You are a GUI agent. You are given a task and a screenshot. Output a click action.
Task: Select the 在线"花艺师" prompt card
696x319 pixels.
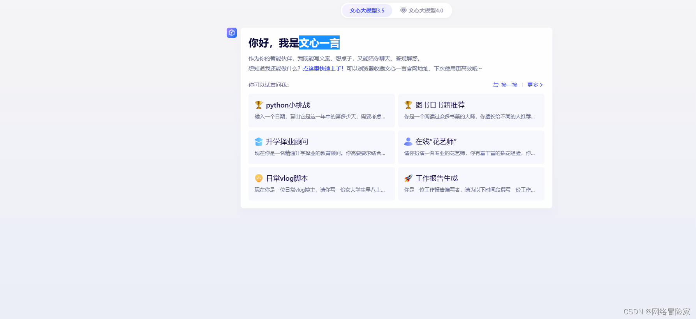[471, 147]
